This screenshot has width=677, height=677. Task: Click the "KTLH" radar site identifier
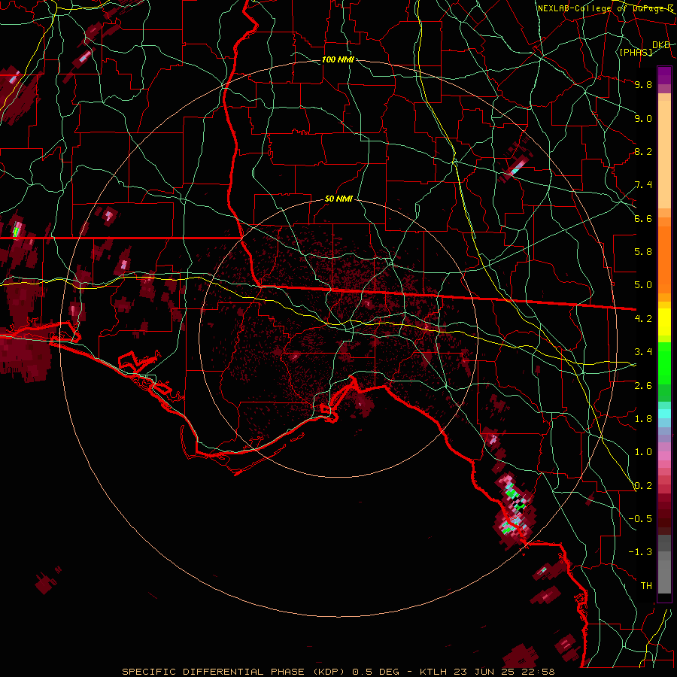click(433, 672)
